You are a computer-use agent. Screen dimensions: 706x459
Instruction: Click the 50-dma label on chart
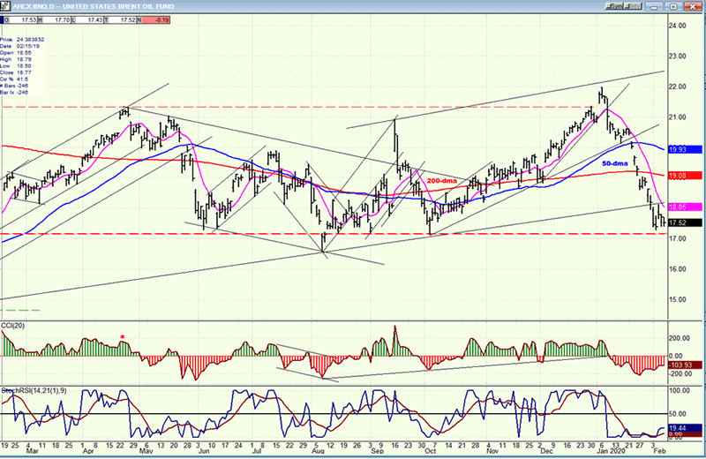(615, 164)
